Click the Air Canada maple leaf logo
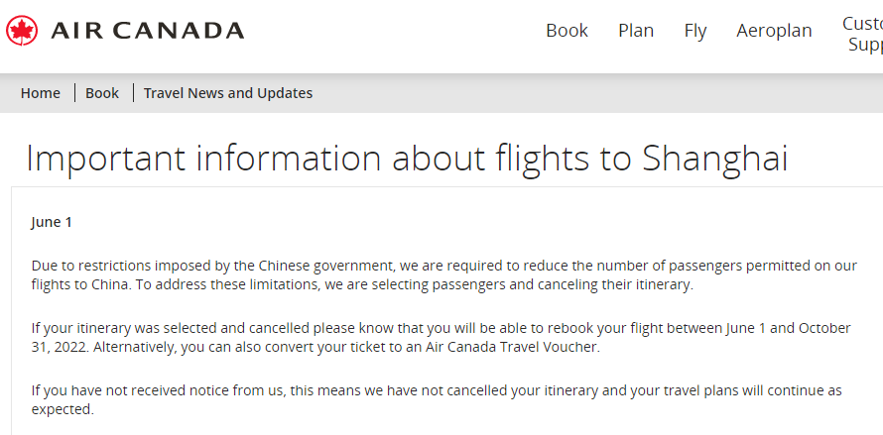883x435 pixels. (21, 31)
